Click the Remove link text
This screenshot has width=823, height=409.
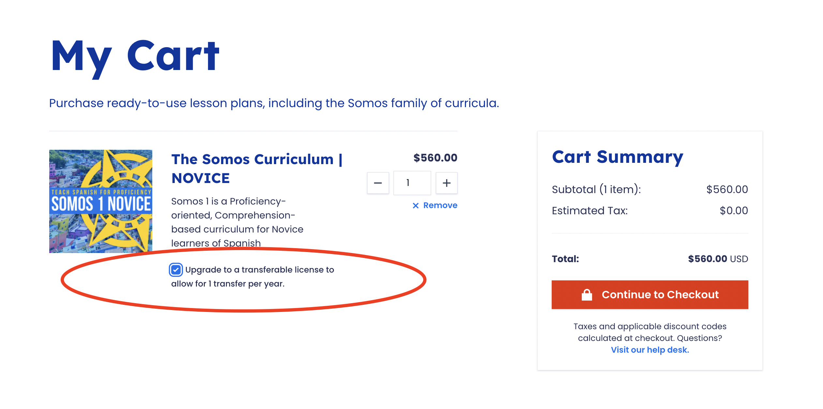pos(440,205)
